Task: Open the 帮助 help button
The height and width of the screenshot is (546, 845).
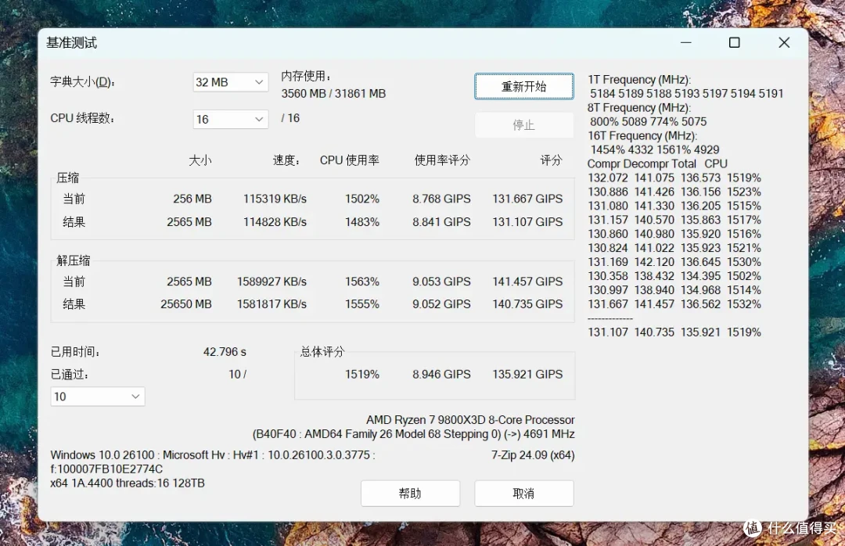Action: coord(410,493)
